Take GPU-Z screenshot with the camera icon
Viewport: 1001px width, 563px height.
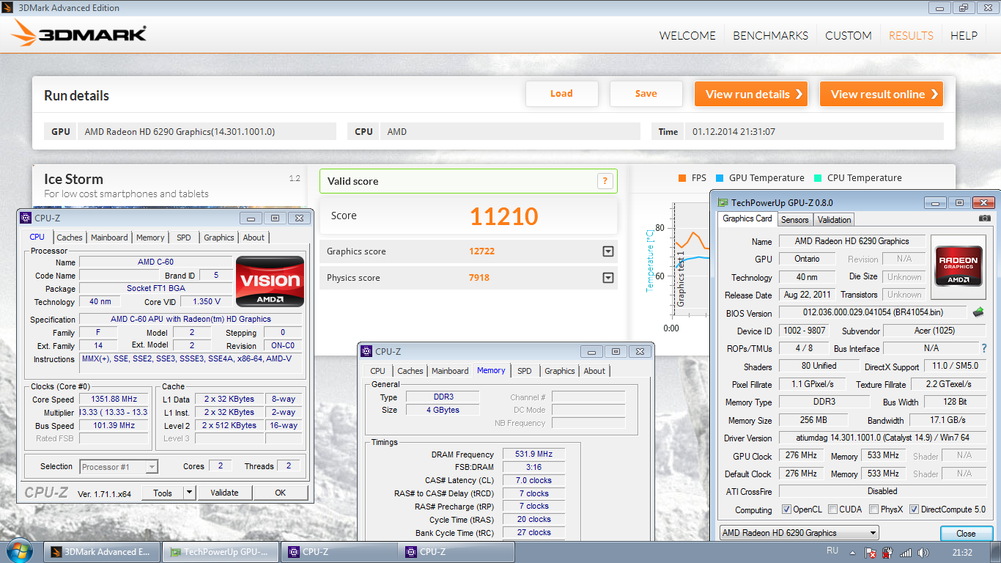(x=985, y=218)
